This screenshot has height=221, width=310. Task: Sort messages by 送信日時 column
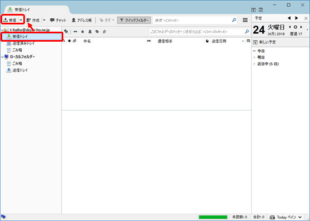pyautogui.click(x=228, y=41)
